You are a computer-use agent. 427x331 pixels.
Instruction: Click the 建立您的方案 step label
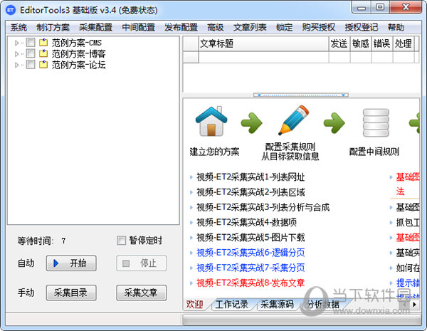click(x=215, y=152)
